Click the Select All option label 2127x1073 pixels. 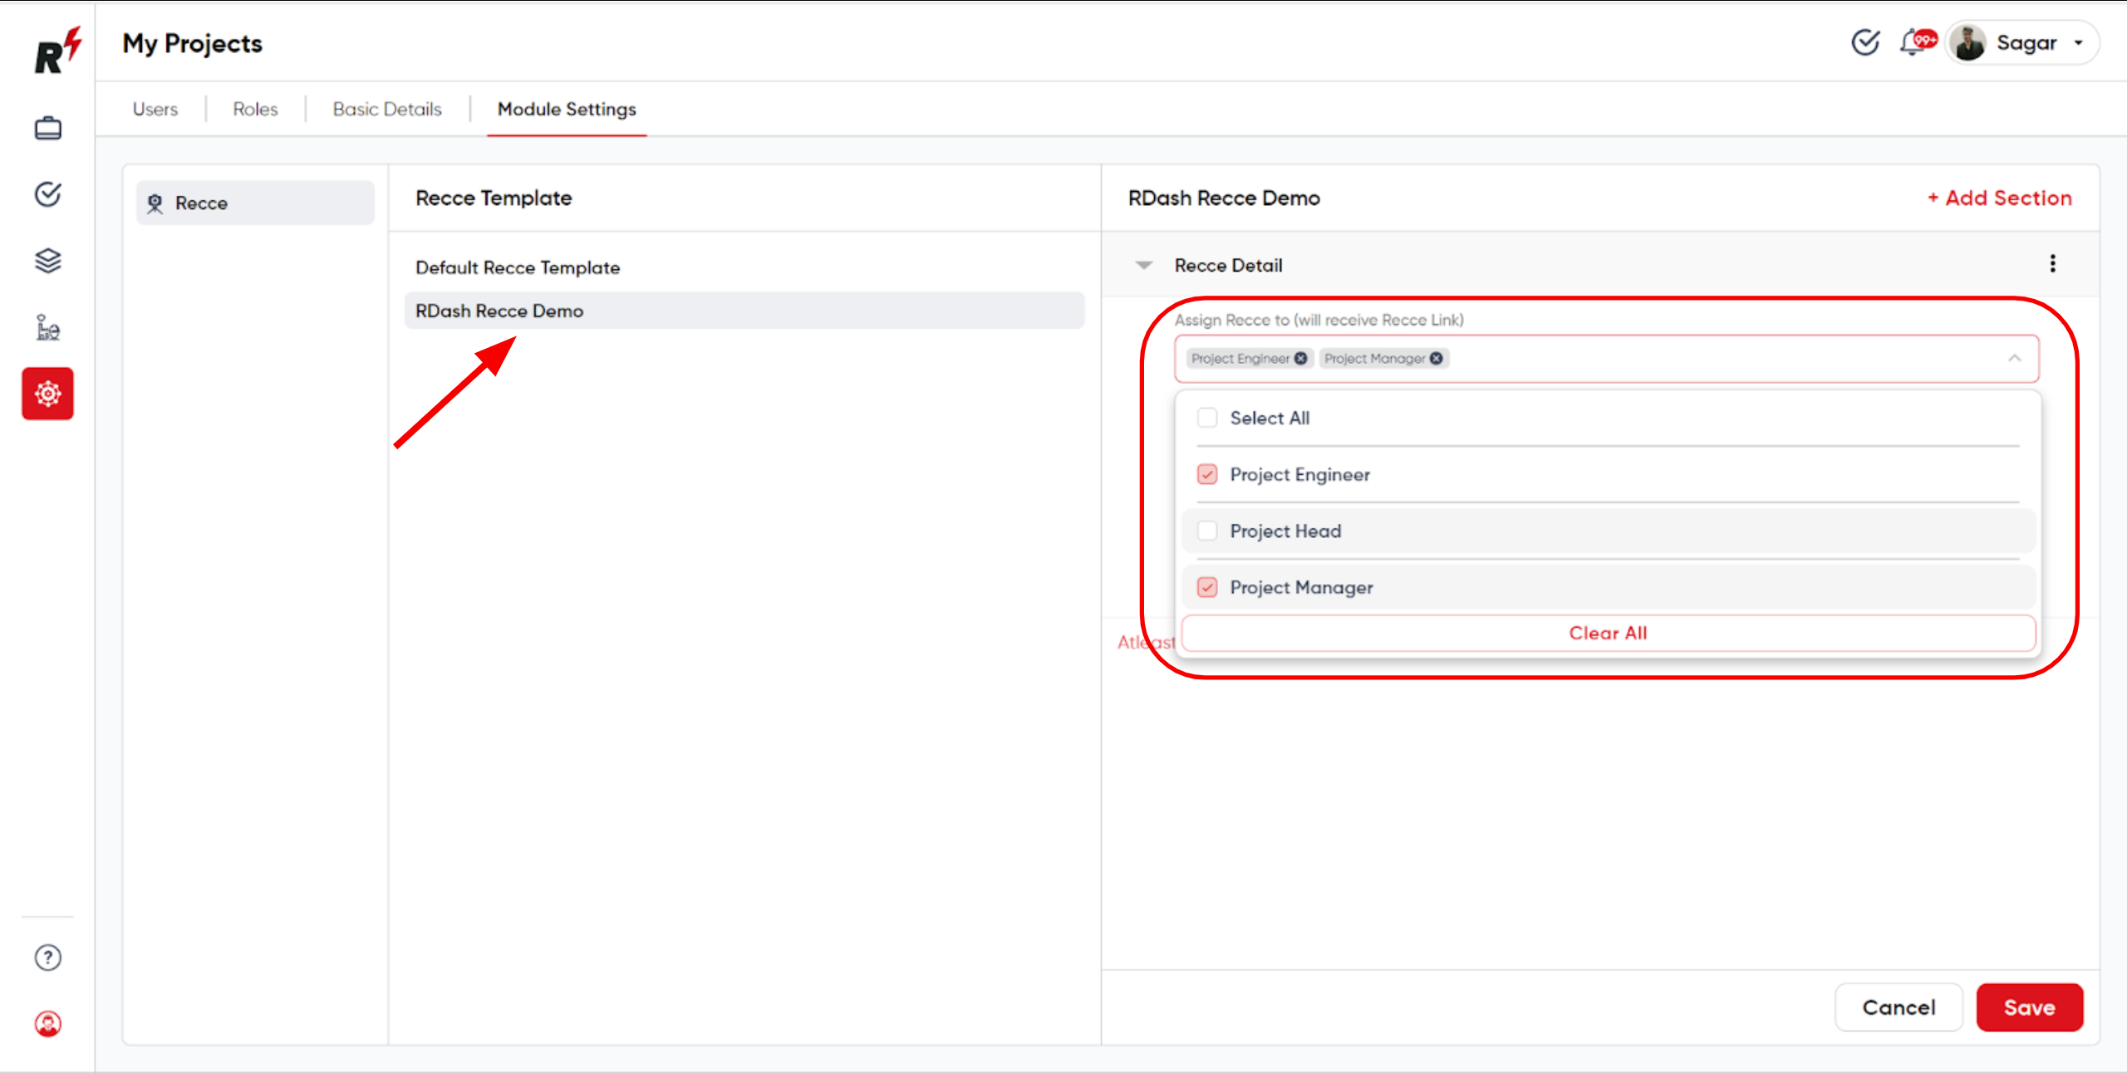coord(1270,418)
